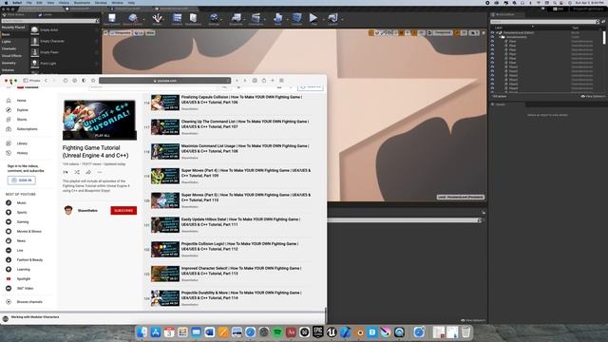The image size is (608, 342).
Task: Open Epic Games Launcher from the Dock
Action: tap(318, 332)
